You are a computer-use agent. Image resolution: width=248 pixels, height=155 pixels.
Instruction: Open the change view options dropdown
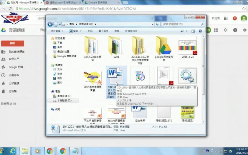(x=187, y=31)
